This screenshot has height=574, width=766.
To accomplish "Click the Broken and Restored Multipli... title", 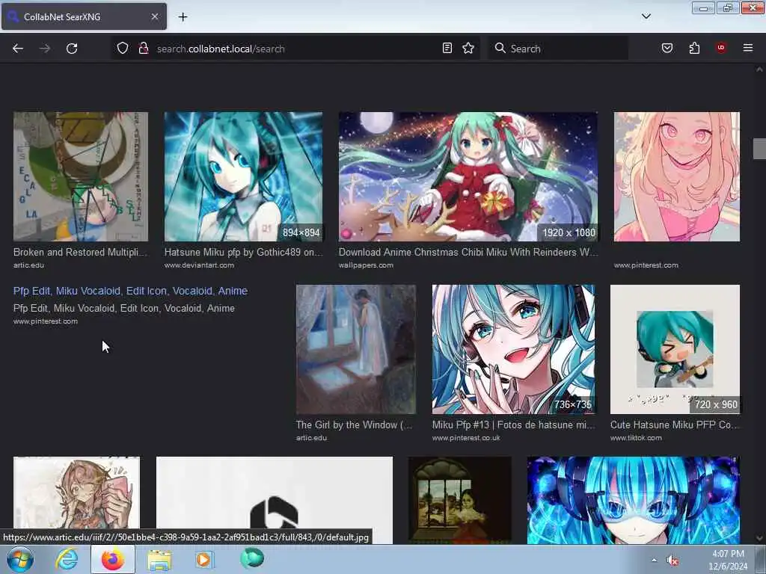I will point(80,253).
